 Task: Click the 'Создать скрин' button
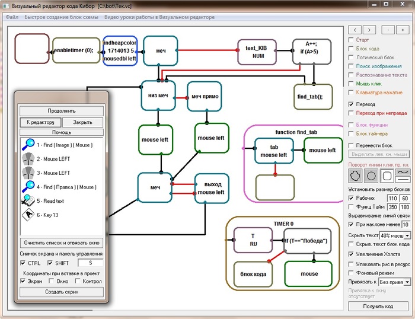coord(62,292)
